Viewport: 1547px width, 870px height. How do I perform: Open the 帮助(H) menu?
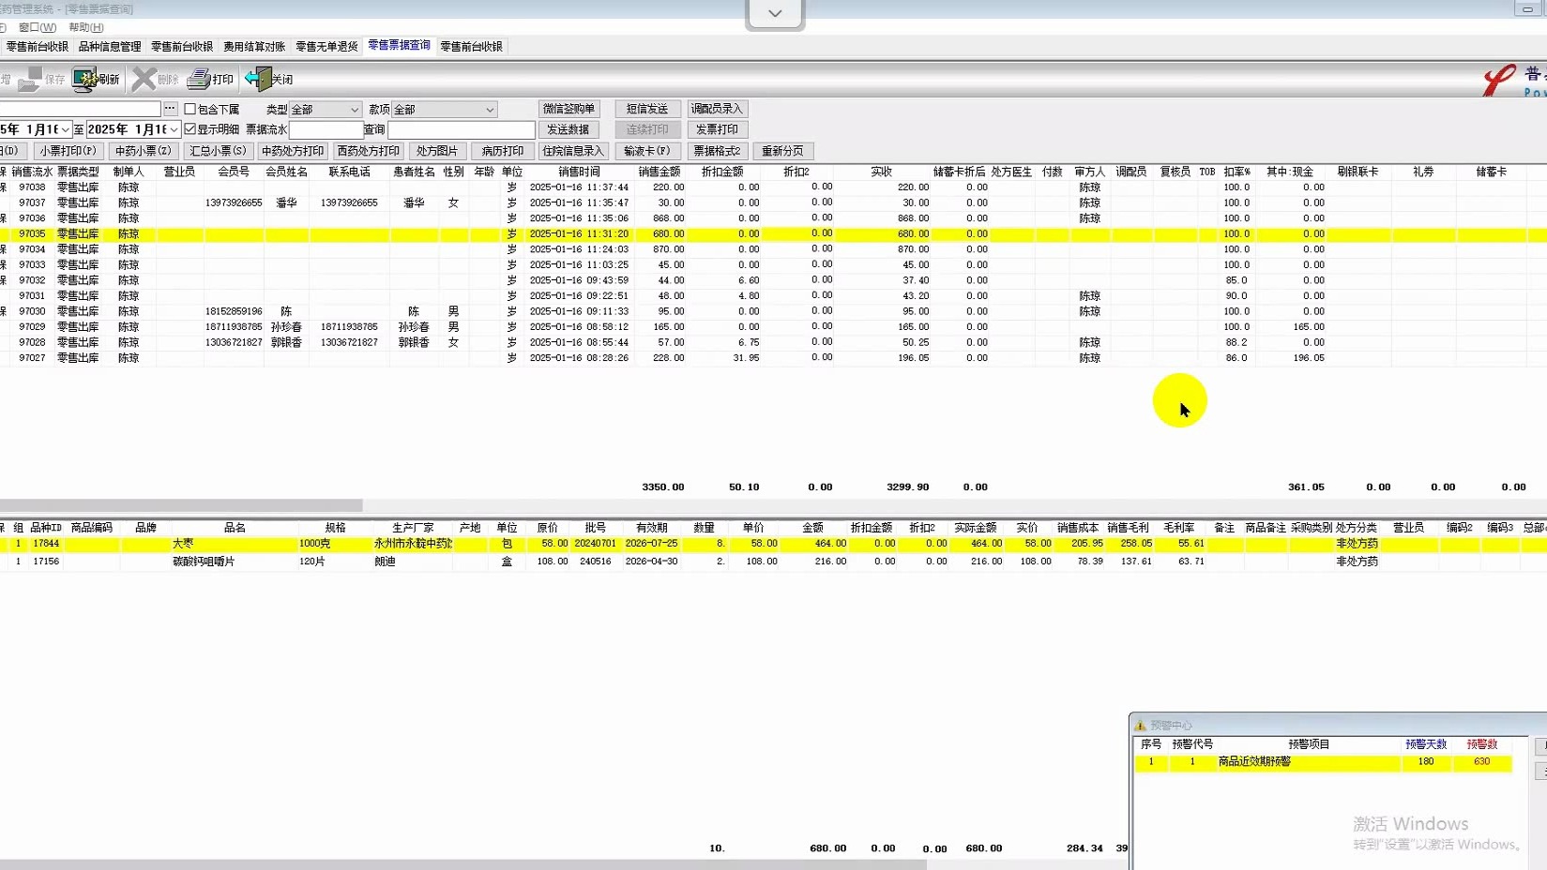click(86, 27)
